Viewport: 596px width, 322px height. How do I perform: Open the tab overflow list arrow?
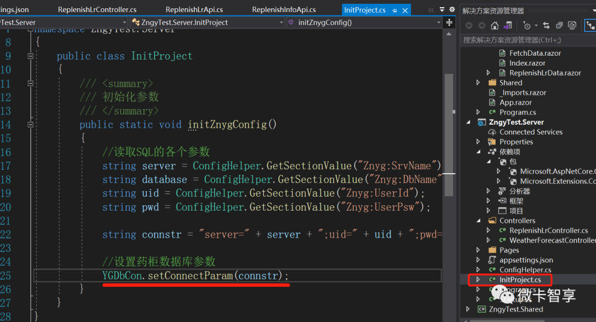click(x=441, y=9)
